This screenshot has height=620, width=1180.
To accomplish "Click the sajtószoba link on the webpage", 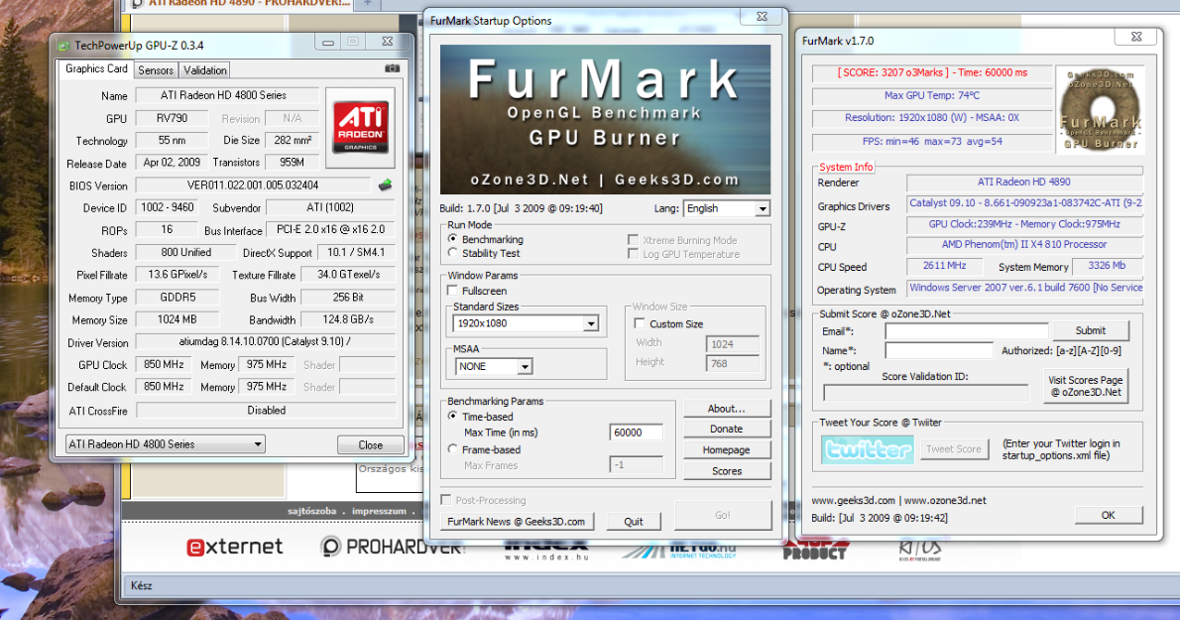I will [311, 511].
